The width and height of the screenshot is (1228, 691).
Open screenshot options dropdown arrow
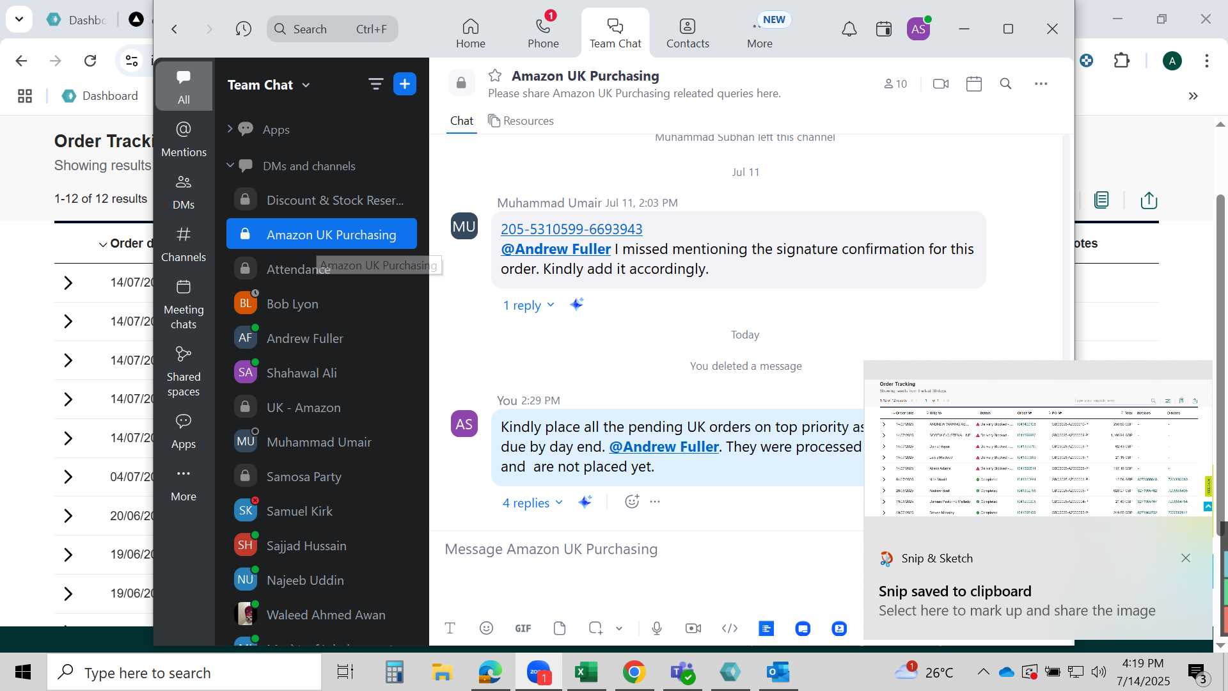point(619,628)
